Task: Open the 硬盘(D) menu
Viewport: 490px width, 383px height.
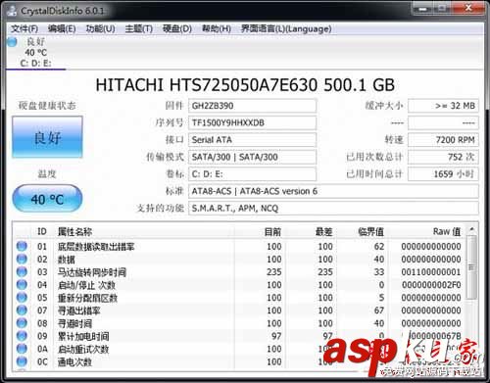Action: 177,28
